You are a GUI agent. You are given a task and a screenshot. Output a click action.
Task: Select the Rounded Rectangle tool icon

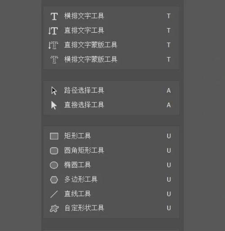[54, 151]
